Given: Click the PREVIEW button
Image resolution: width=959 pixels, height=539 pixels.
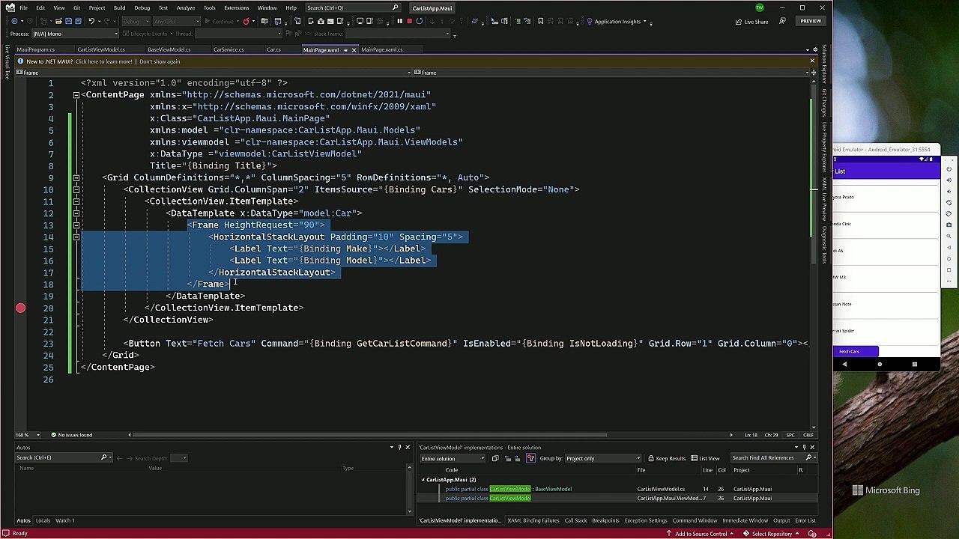Looking at the screenshot, I should [x=811, y=21].
